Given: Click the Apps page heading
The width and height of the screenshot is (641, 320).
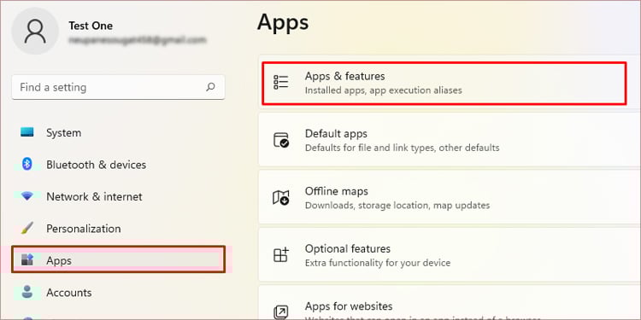Looking at the screenshot, I should 283,23.
